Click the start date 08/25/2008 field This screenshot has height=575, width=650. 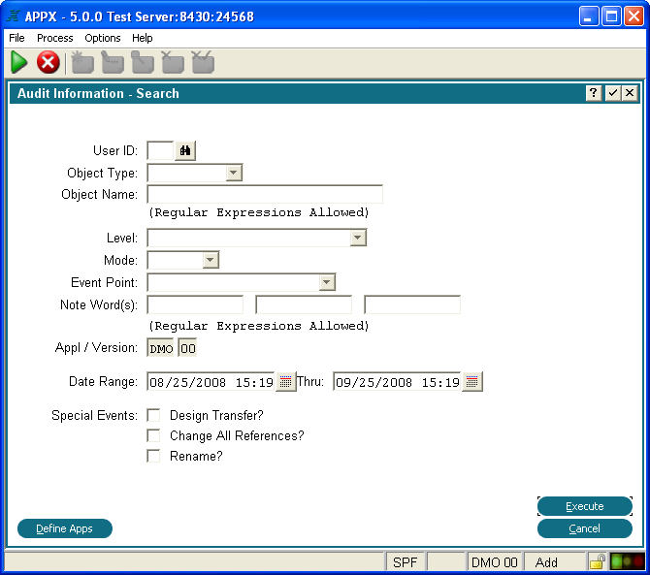(x=211, y=381)
